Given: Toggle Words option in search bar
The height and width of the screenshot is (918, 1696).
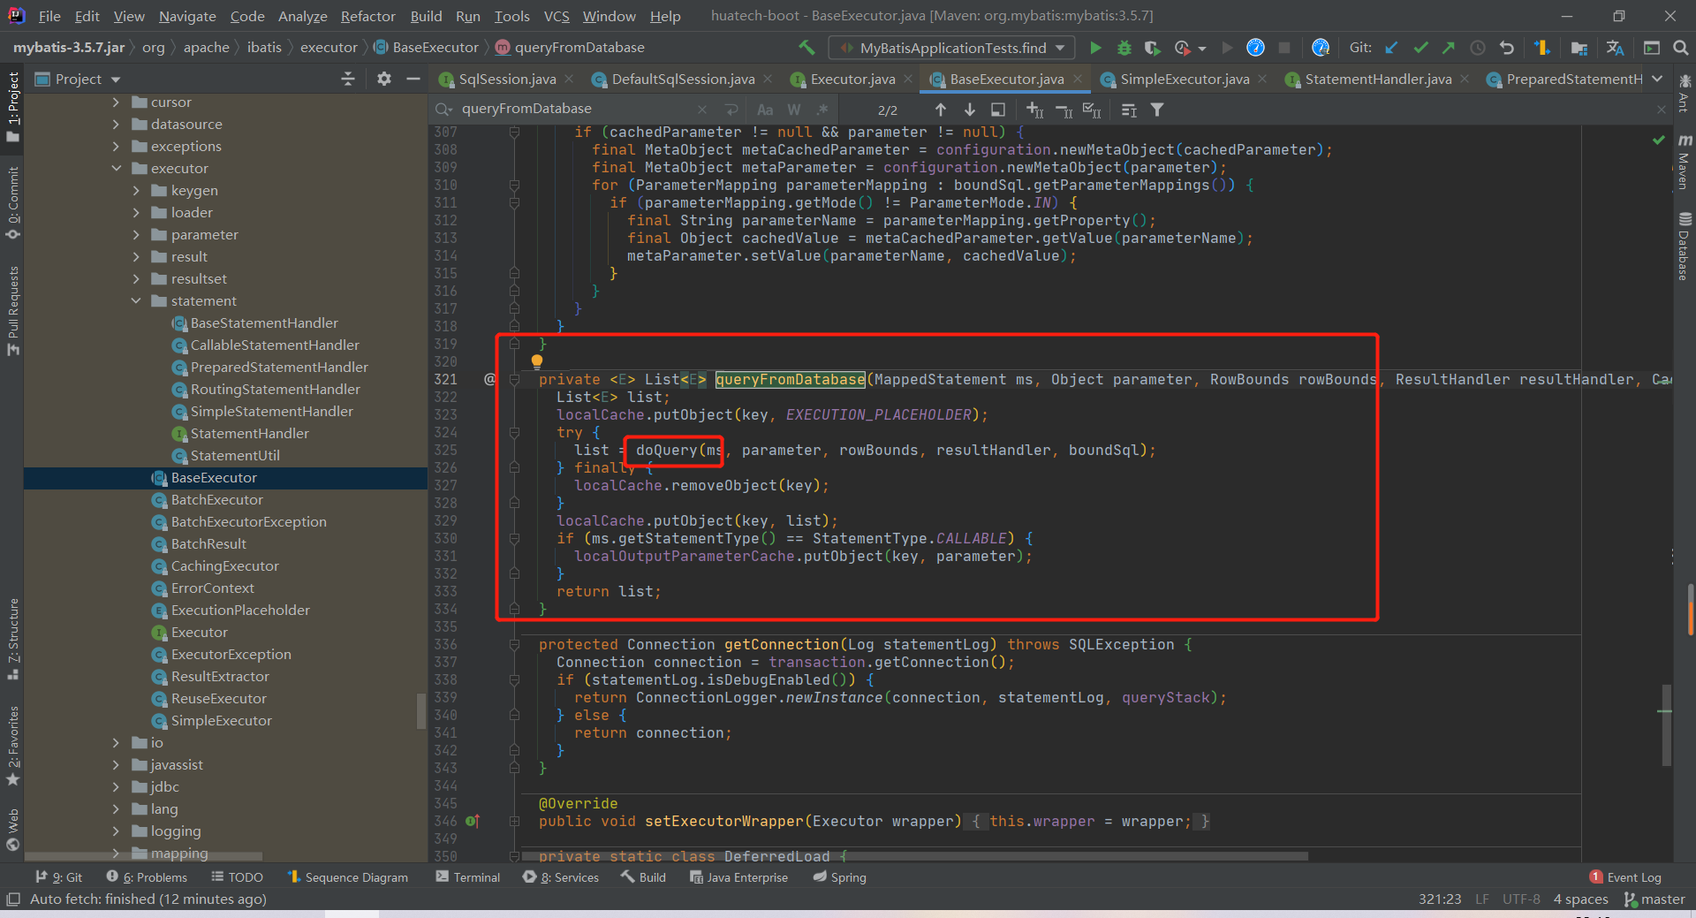Looking at the screenshot, I should (794, 110).
